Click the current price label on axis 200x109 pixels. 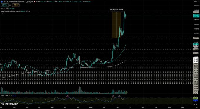pyautogui.click(x=196, y=16)
